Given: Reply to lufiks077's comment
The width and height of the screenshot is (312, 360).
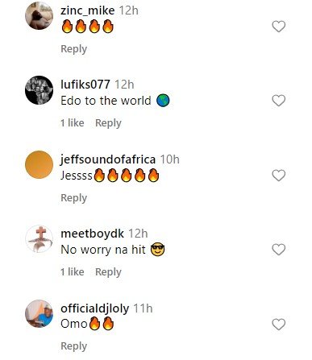Looking at the screenshot, I should coord(108,123).
